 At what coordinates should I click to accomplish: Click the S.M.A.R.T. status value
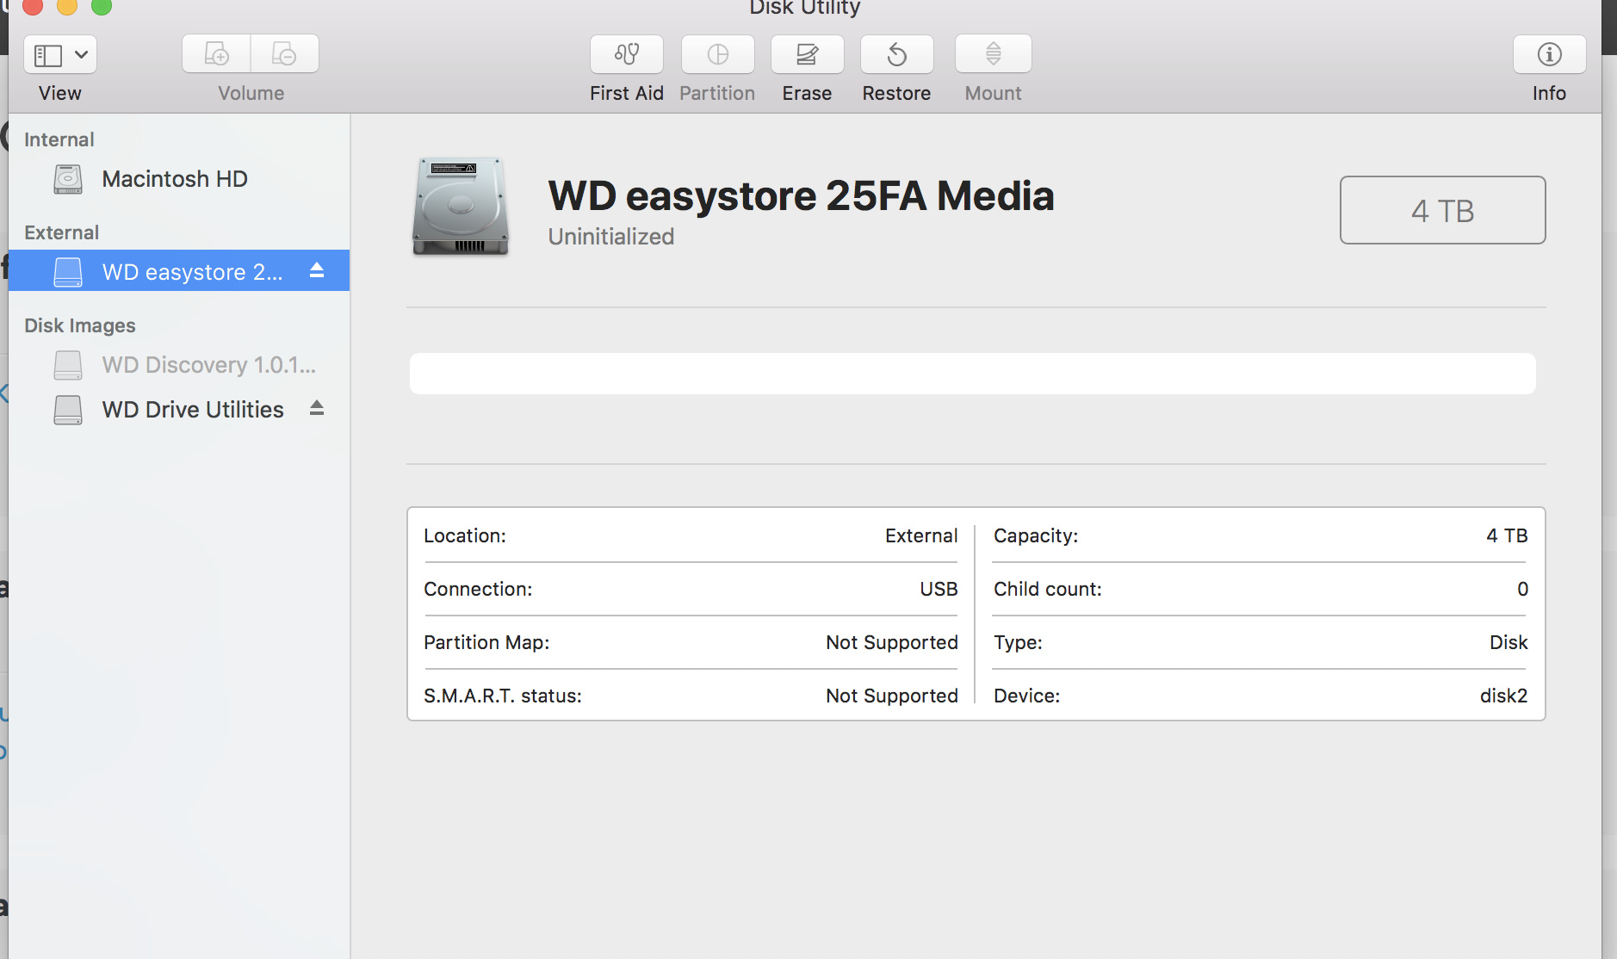click(x=892, y=696)
